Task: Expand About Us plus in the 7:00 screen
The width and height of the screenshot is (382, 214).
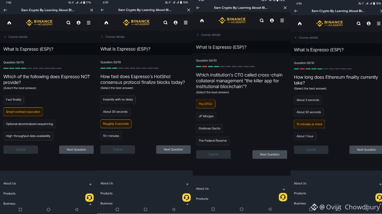Action: (x=90, y=184)
